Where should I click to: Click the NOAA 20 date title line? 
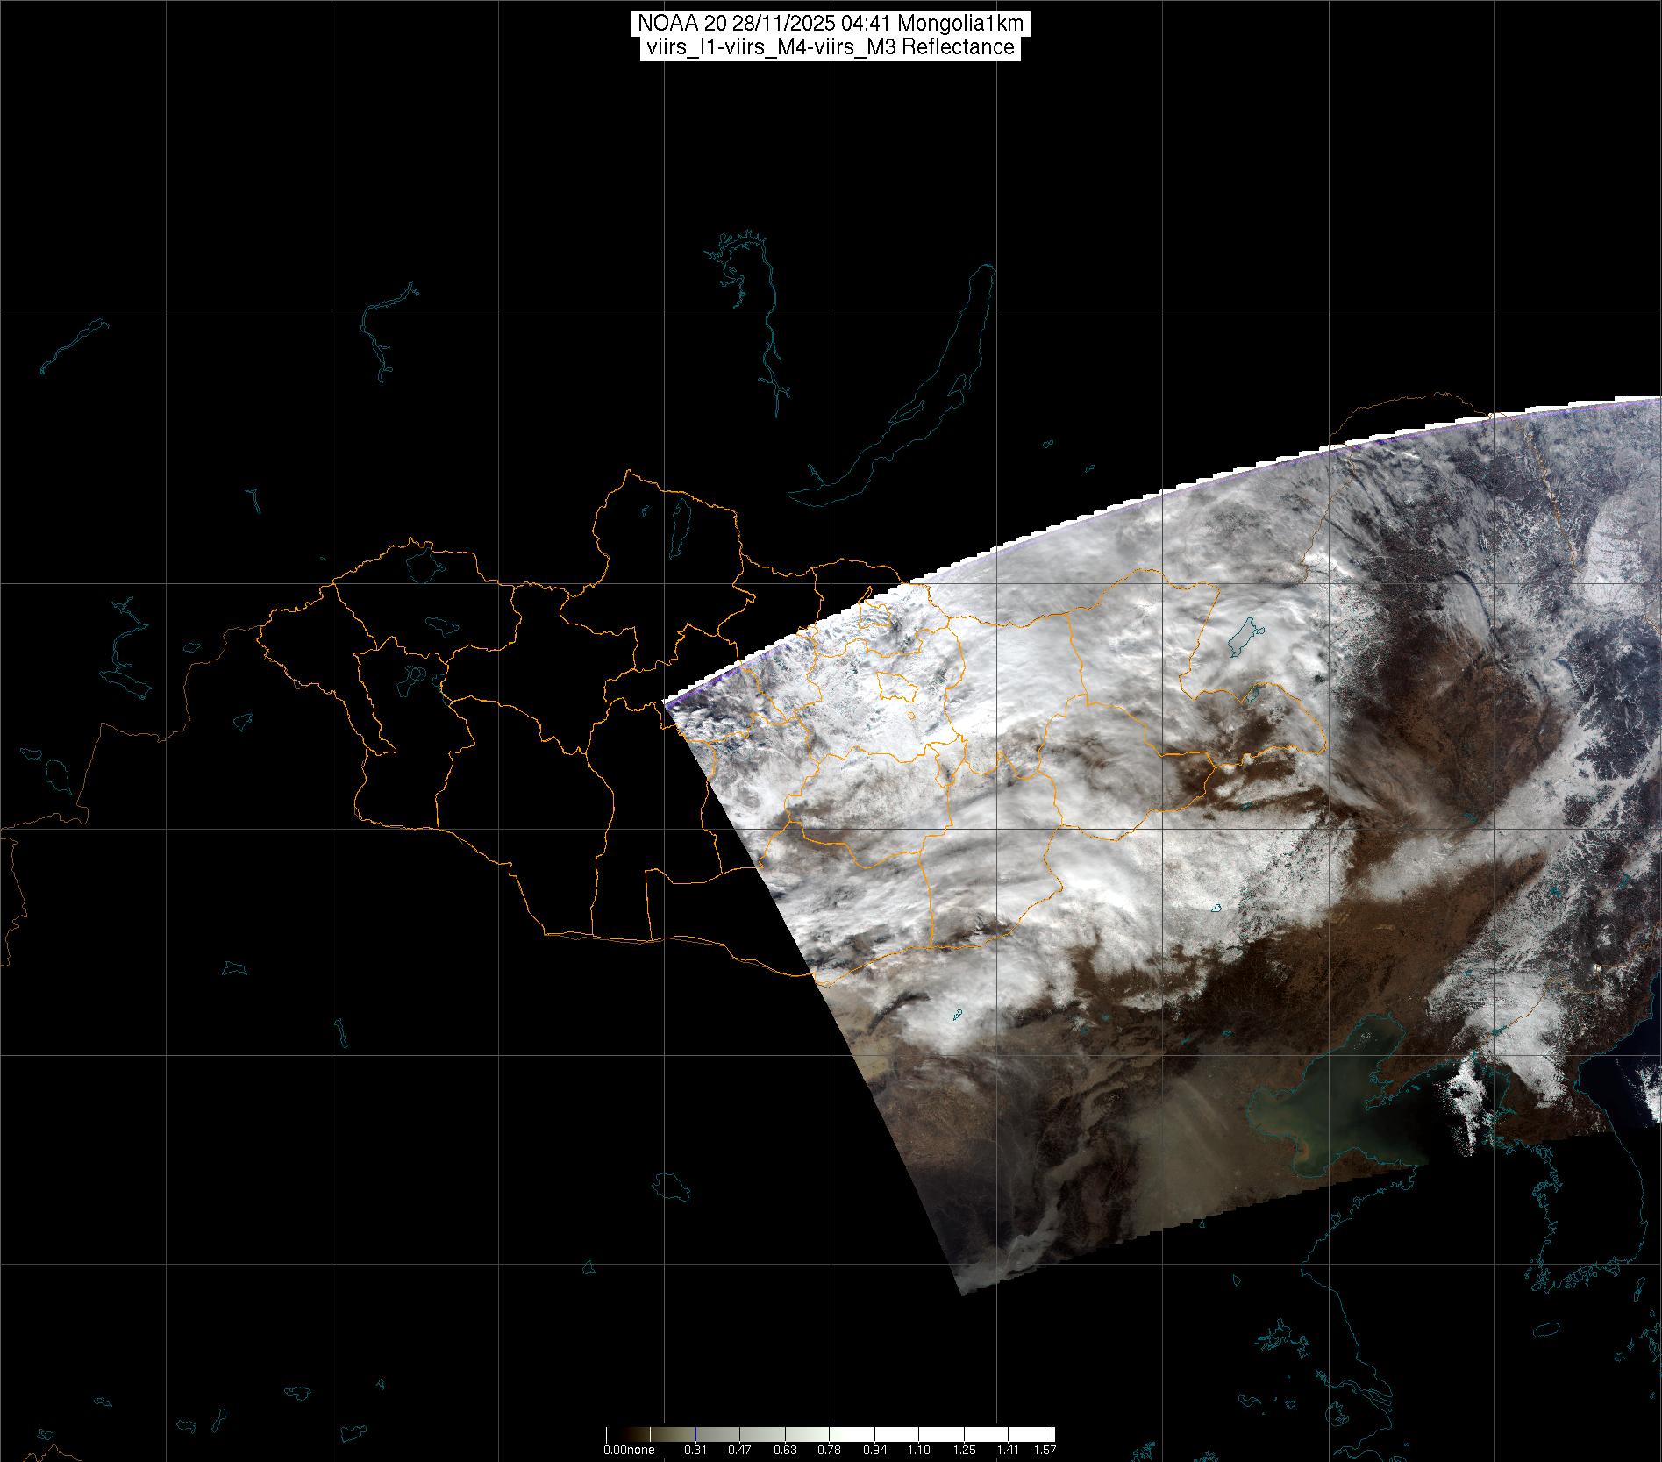(x=830, y=23)
